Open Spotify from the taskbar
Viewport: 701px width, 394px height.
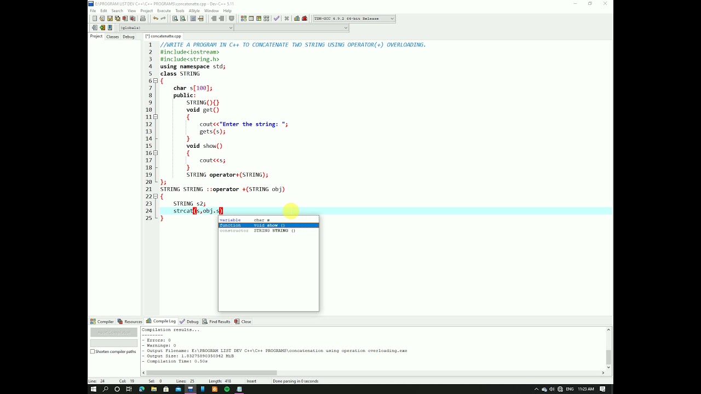[227, 389]
